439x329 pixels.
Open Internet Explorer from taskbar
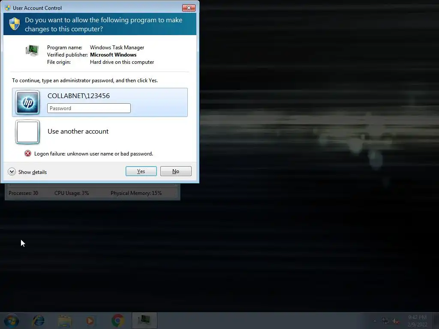pos(38,320)
